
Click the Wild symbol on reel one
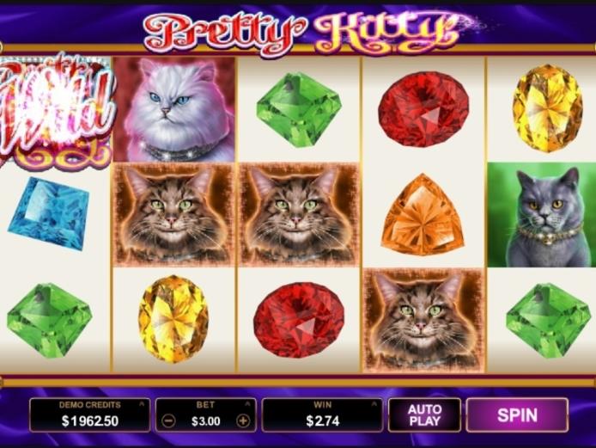tap(56, 110)
